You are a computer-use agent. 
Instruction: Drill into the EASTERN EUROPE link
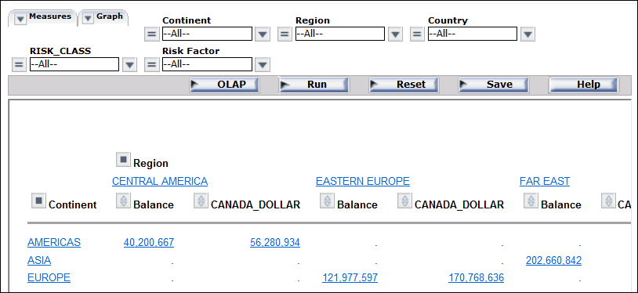tap(363, 181)
